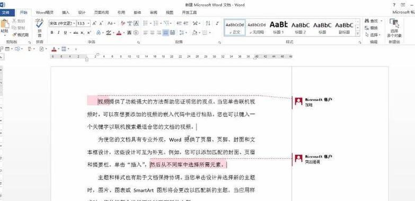The image size is (415, 201).
Task: Toggle Justify paragraph alignment (highlighted)
Action: click(165, 33)
